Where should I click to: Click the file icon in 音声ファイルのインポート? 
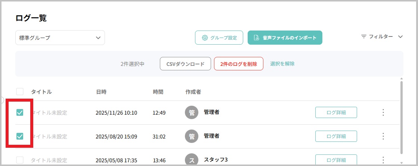click(x=256, y=38)
